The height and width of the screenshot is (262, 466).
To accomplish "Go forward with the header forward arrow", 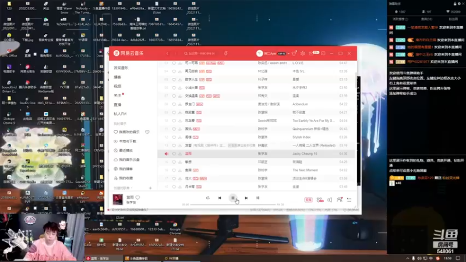I will click(175, 54).
